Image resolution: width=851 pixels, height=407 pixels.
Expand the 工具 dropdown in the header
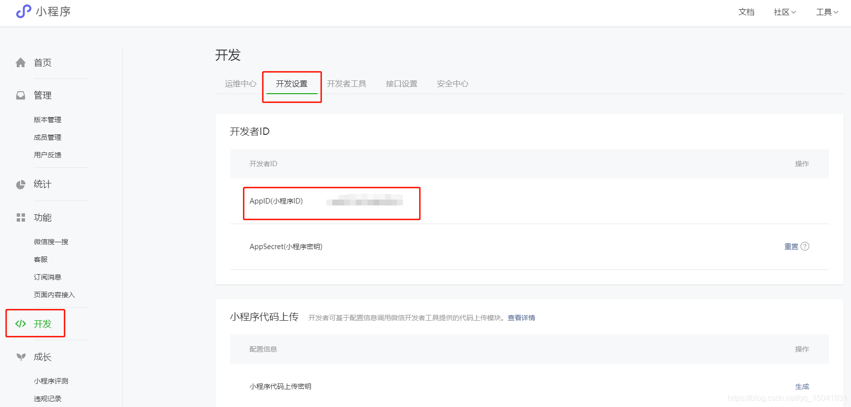(x=827, y=12)
